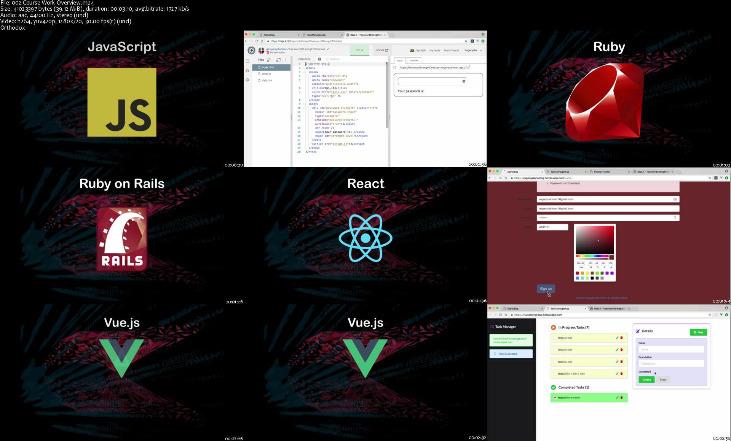731x441 pixels.
Task: Open the learn/teach link
Action: (451, 50)
